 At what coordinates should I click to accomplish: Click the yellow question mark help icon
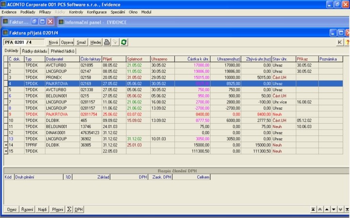[347, 43]
